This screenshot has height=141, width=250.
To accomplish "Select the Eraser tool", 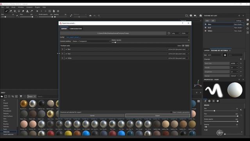I will point(11,11).
